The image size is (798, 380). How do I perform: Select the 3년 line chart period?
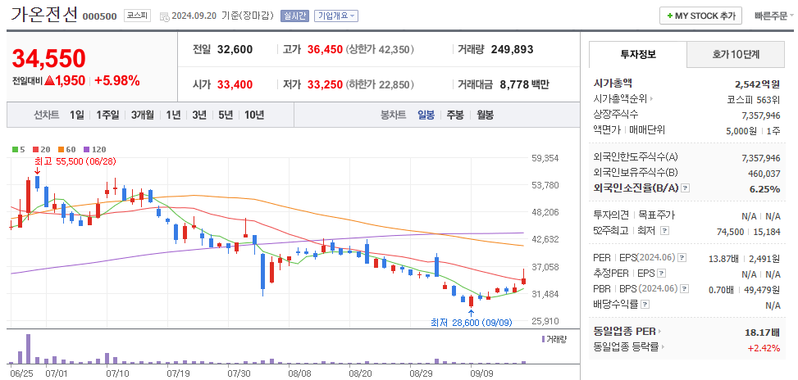pos(199,115)
